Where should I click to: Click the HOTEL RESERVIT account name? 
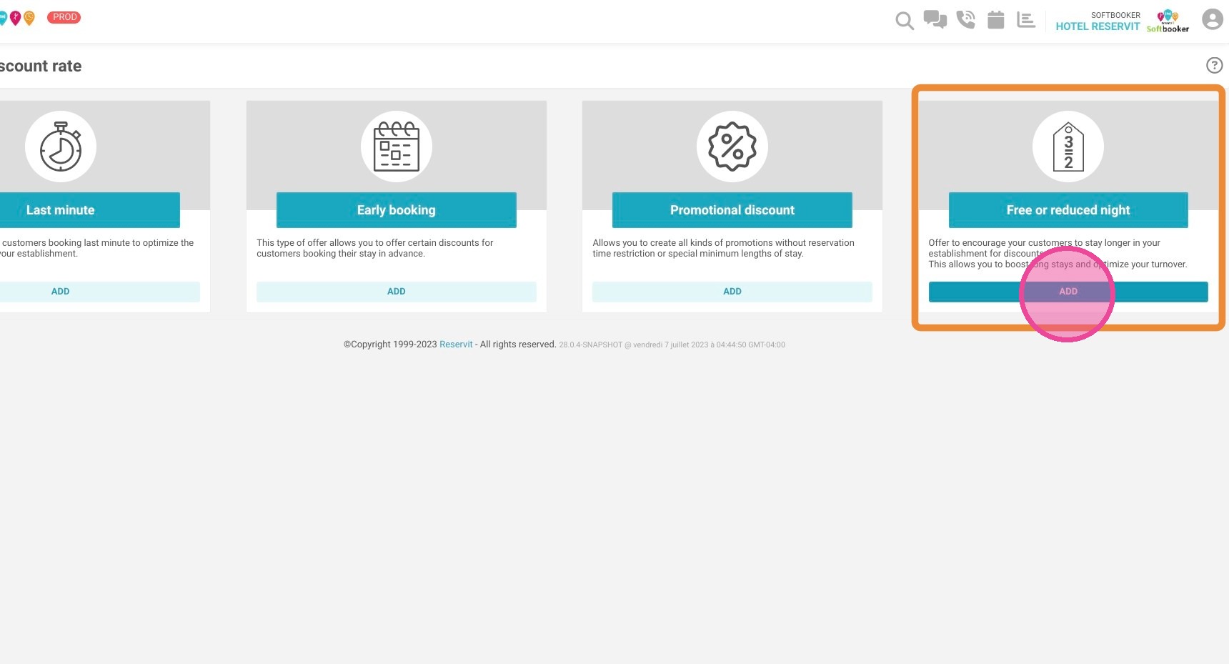click(1098, 26)
